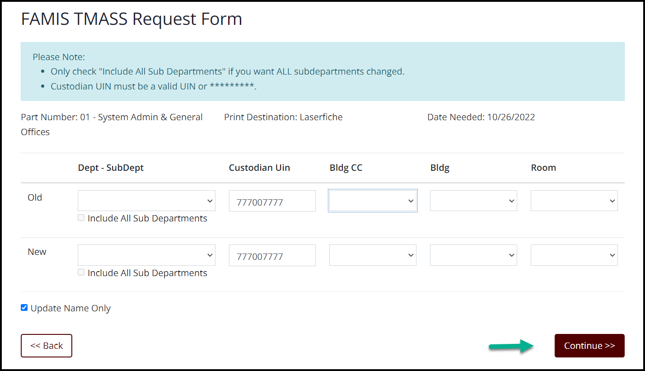This screenshot has height=371, width=645.
Task: Expand the Old Bldg CC dropdown
Action: click(x=373, y=201)
